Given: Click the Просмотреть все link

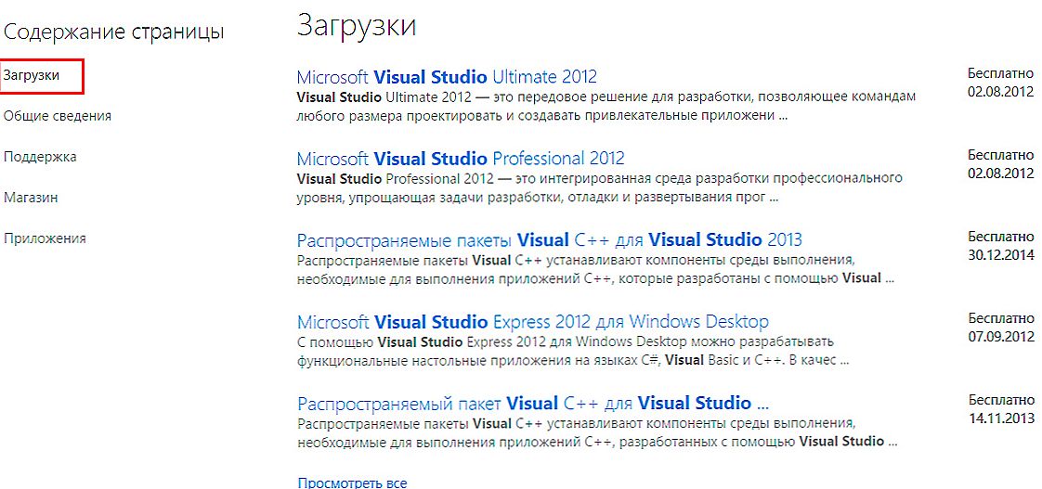Looking at the screenshot, I should 352,483.
